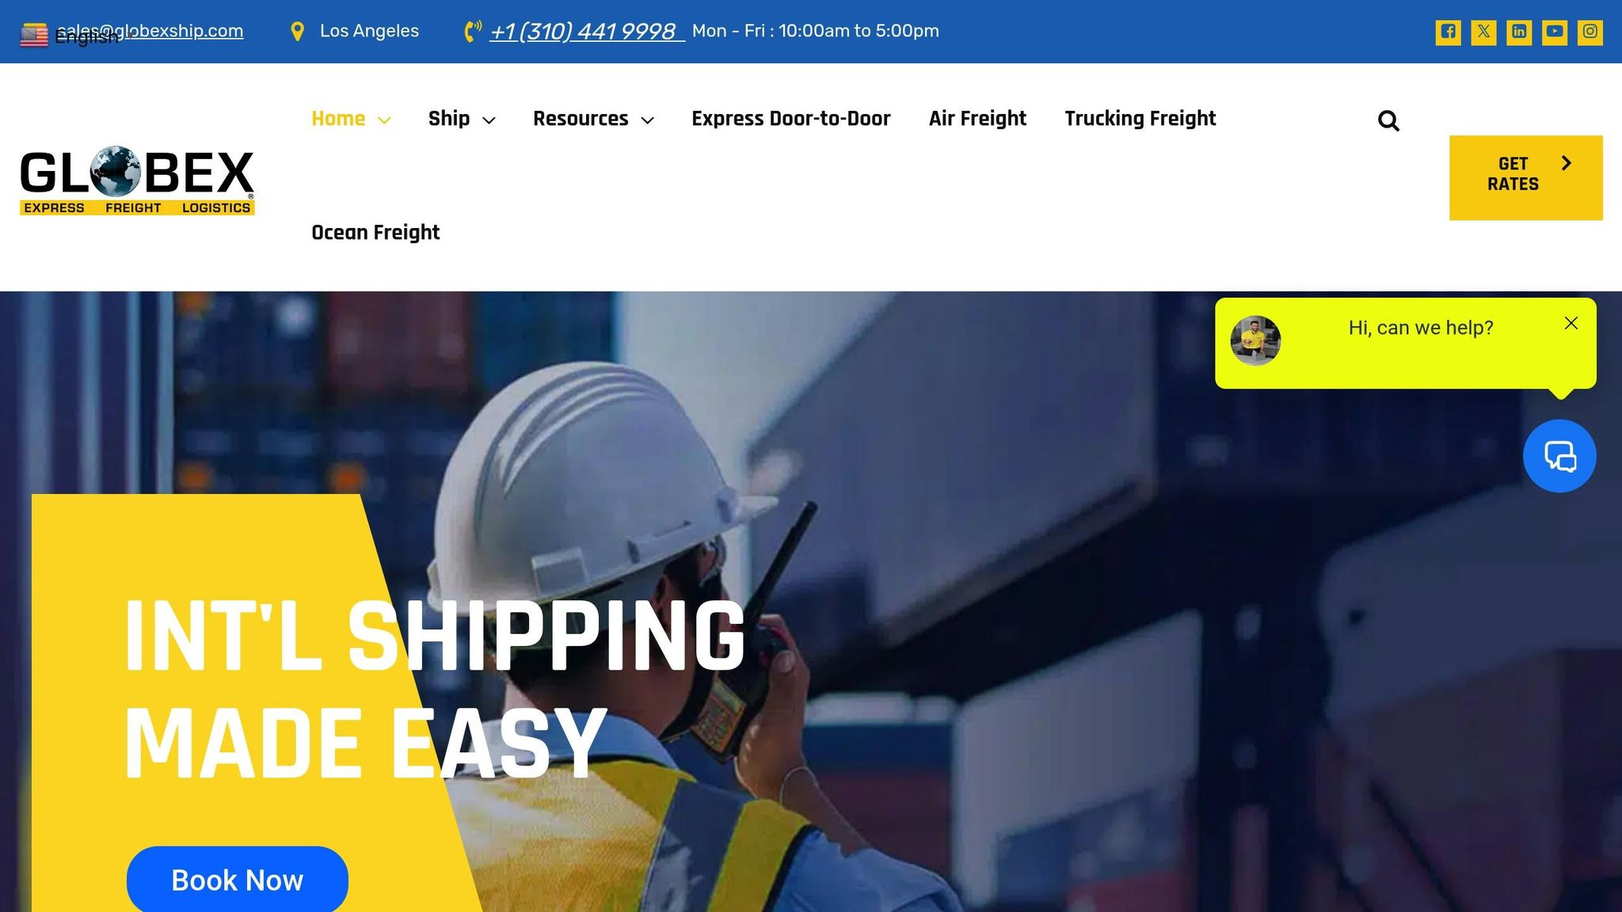Open the English language selector

tap(69, 36)
